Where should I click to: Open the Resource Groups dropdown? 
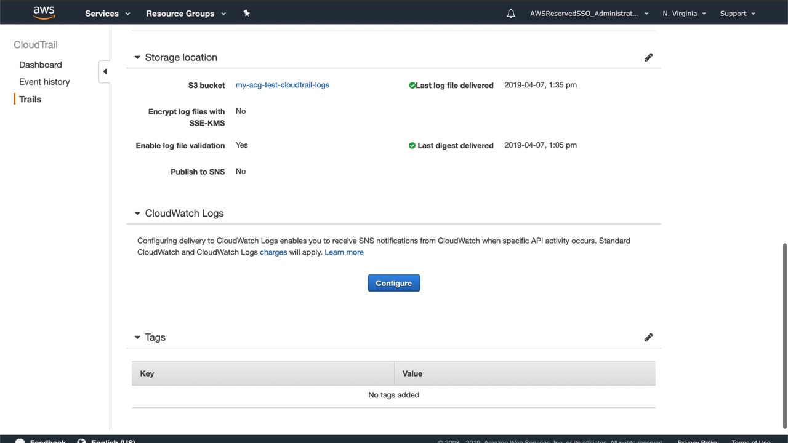pyautogui.click(x=185, y=14)
